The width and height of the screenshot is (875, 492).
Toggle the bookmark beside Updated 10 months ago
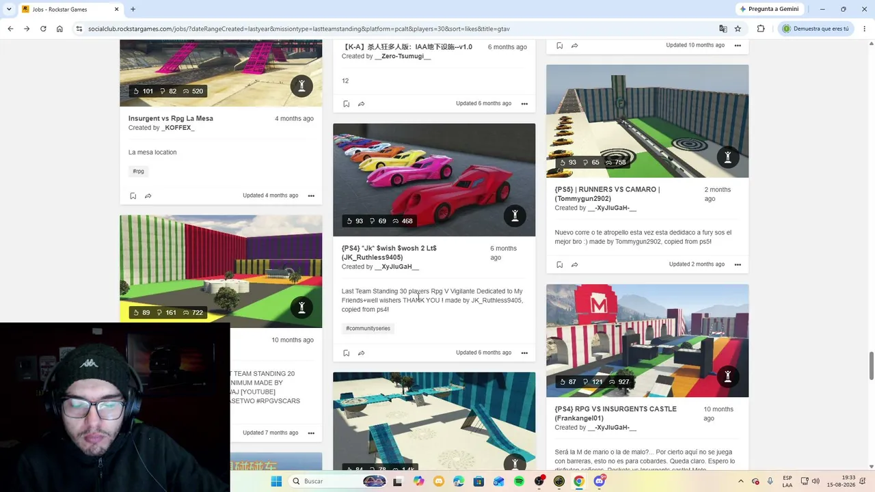pos(559,46)
